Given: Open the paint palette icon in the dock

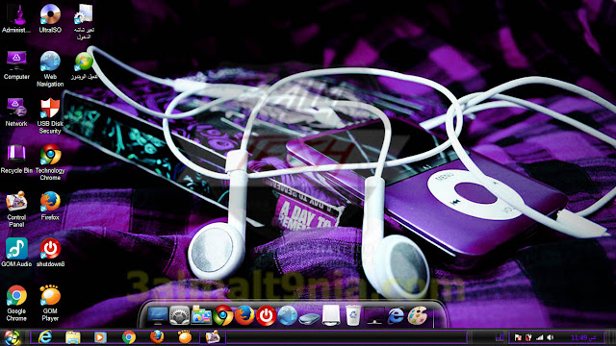Looking at the screenshot, I should point(417,315).
